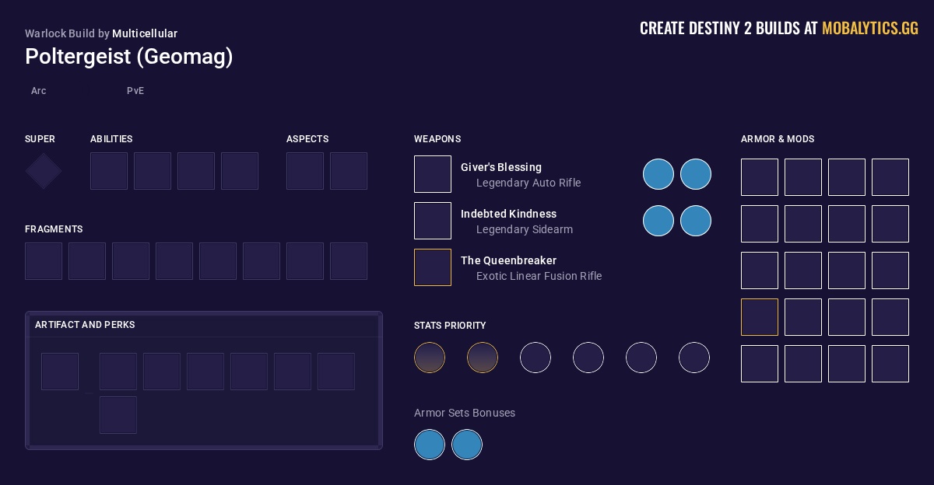Image resolution: width=934 pixels, height=485 pixels.
Task: Click the STATS PRIORITY heading
Action: coord(451,326)
